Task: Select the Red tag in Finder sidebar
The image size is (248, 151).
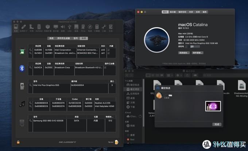Action: pyautogui.click(x=131, y=139)
